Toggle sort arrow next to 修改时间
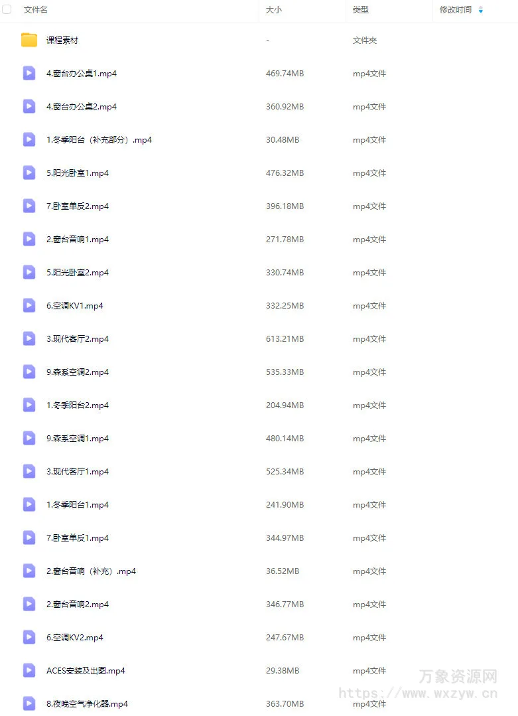The width and height of the screenshot is (518, 716). point(481,9)
